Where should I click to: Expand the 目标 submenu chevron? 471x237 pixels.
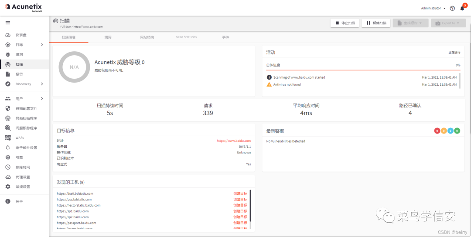(42, 45)
